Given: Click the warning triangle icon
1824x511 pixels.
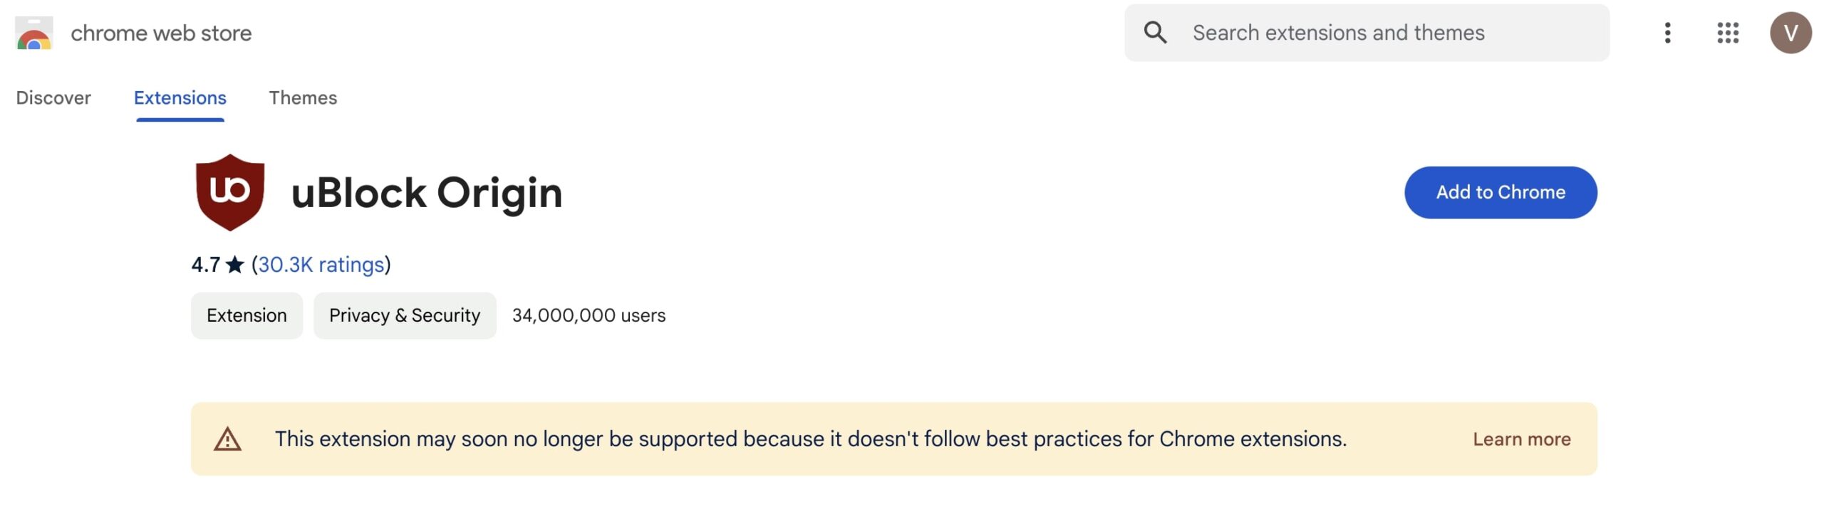Looking at the screenshot, I should pos(228,439).
